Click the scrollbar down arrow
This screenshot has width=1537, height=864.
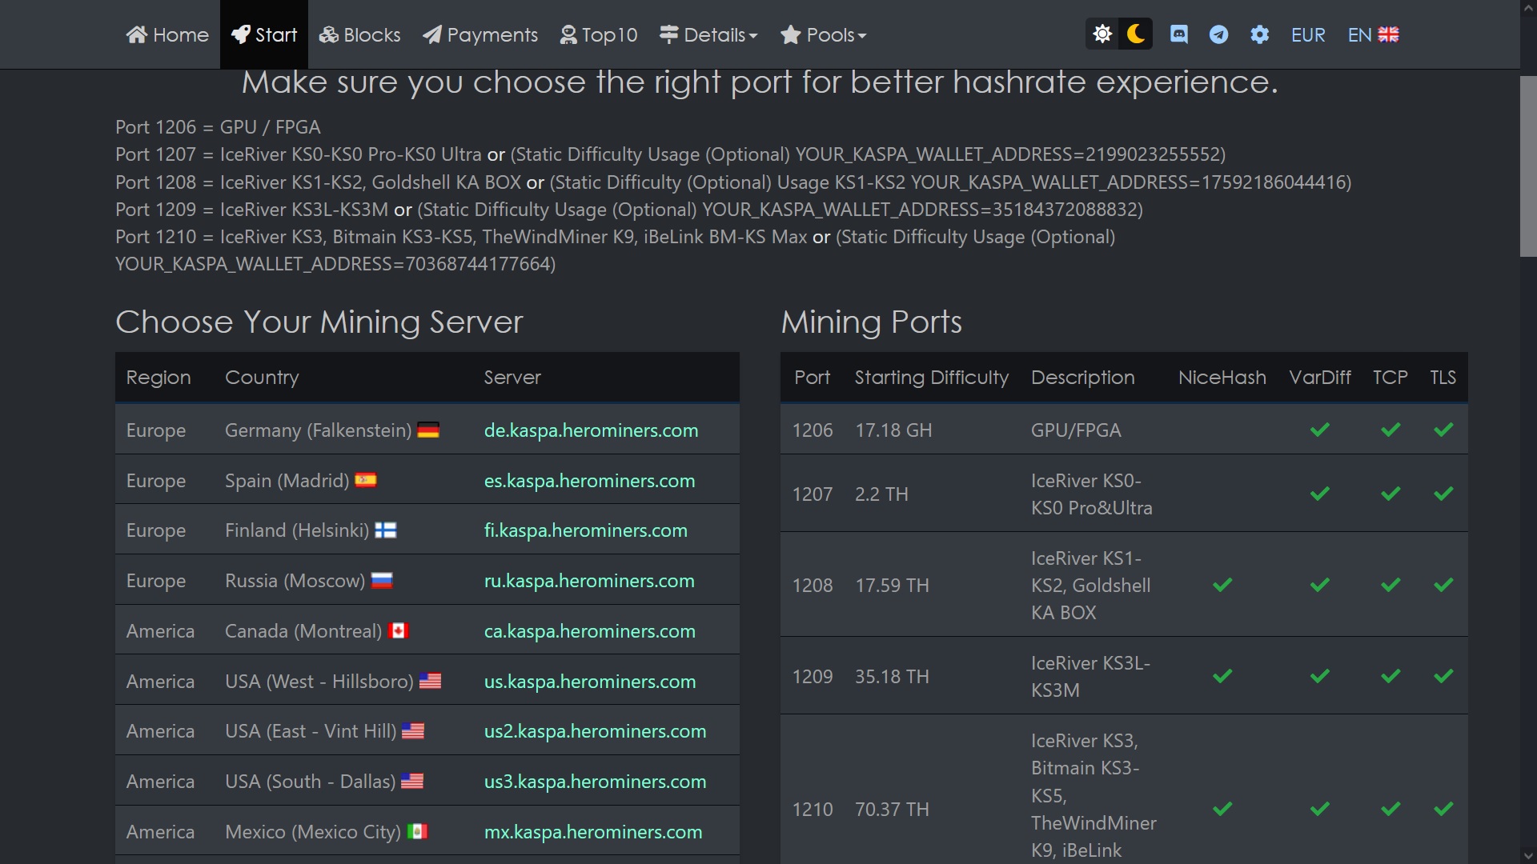click(1528, 855)
